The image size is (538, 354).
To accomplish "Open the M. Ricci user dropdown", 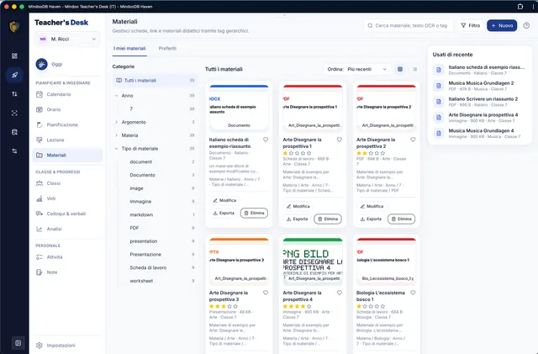I will [x=67, y=40].
